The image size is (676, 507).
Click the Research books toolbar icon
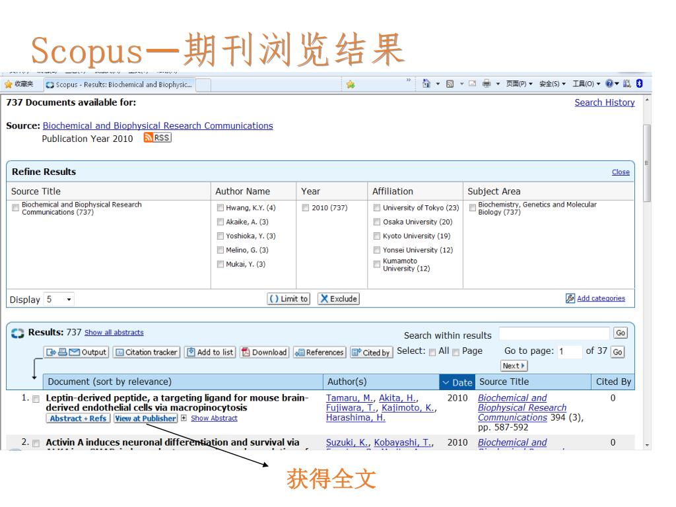(x=627, y=84)
